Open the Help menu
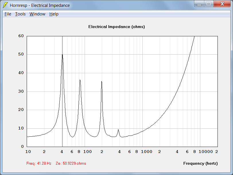Image resolution: width=233 pixels, height=175 pixels. pyautogui.click(x=54, y=14)
